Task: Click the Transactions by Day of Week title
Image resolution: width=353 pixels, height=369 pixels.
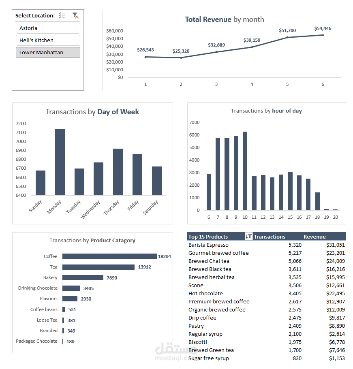Action: pyautogui.click(x=92, y=112)
